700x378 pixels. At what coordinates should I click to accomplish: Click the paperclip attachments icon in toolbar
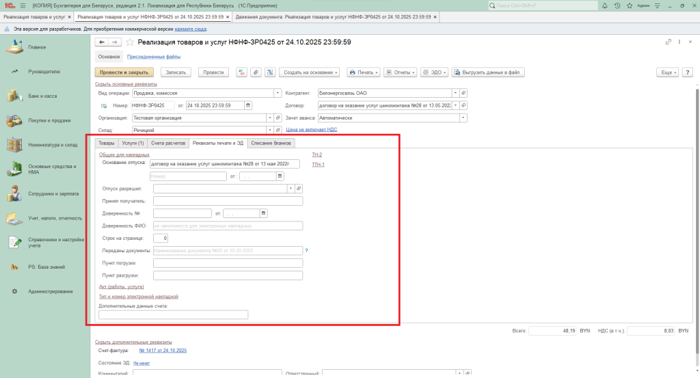pos(256,72)
